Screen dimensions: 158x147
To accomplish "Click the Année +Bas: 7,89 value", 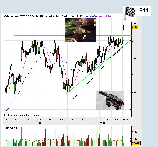I will (x=56, y=16).
